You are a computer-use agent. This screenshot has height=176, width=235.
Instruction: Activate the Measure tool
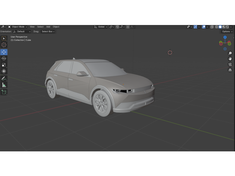[x=4, y=85]
